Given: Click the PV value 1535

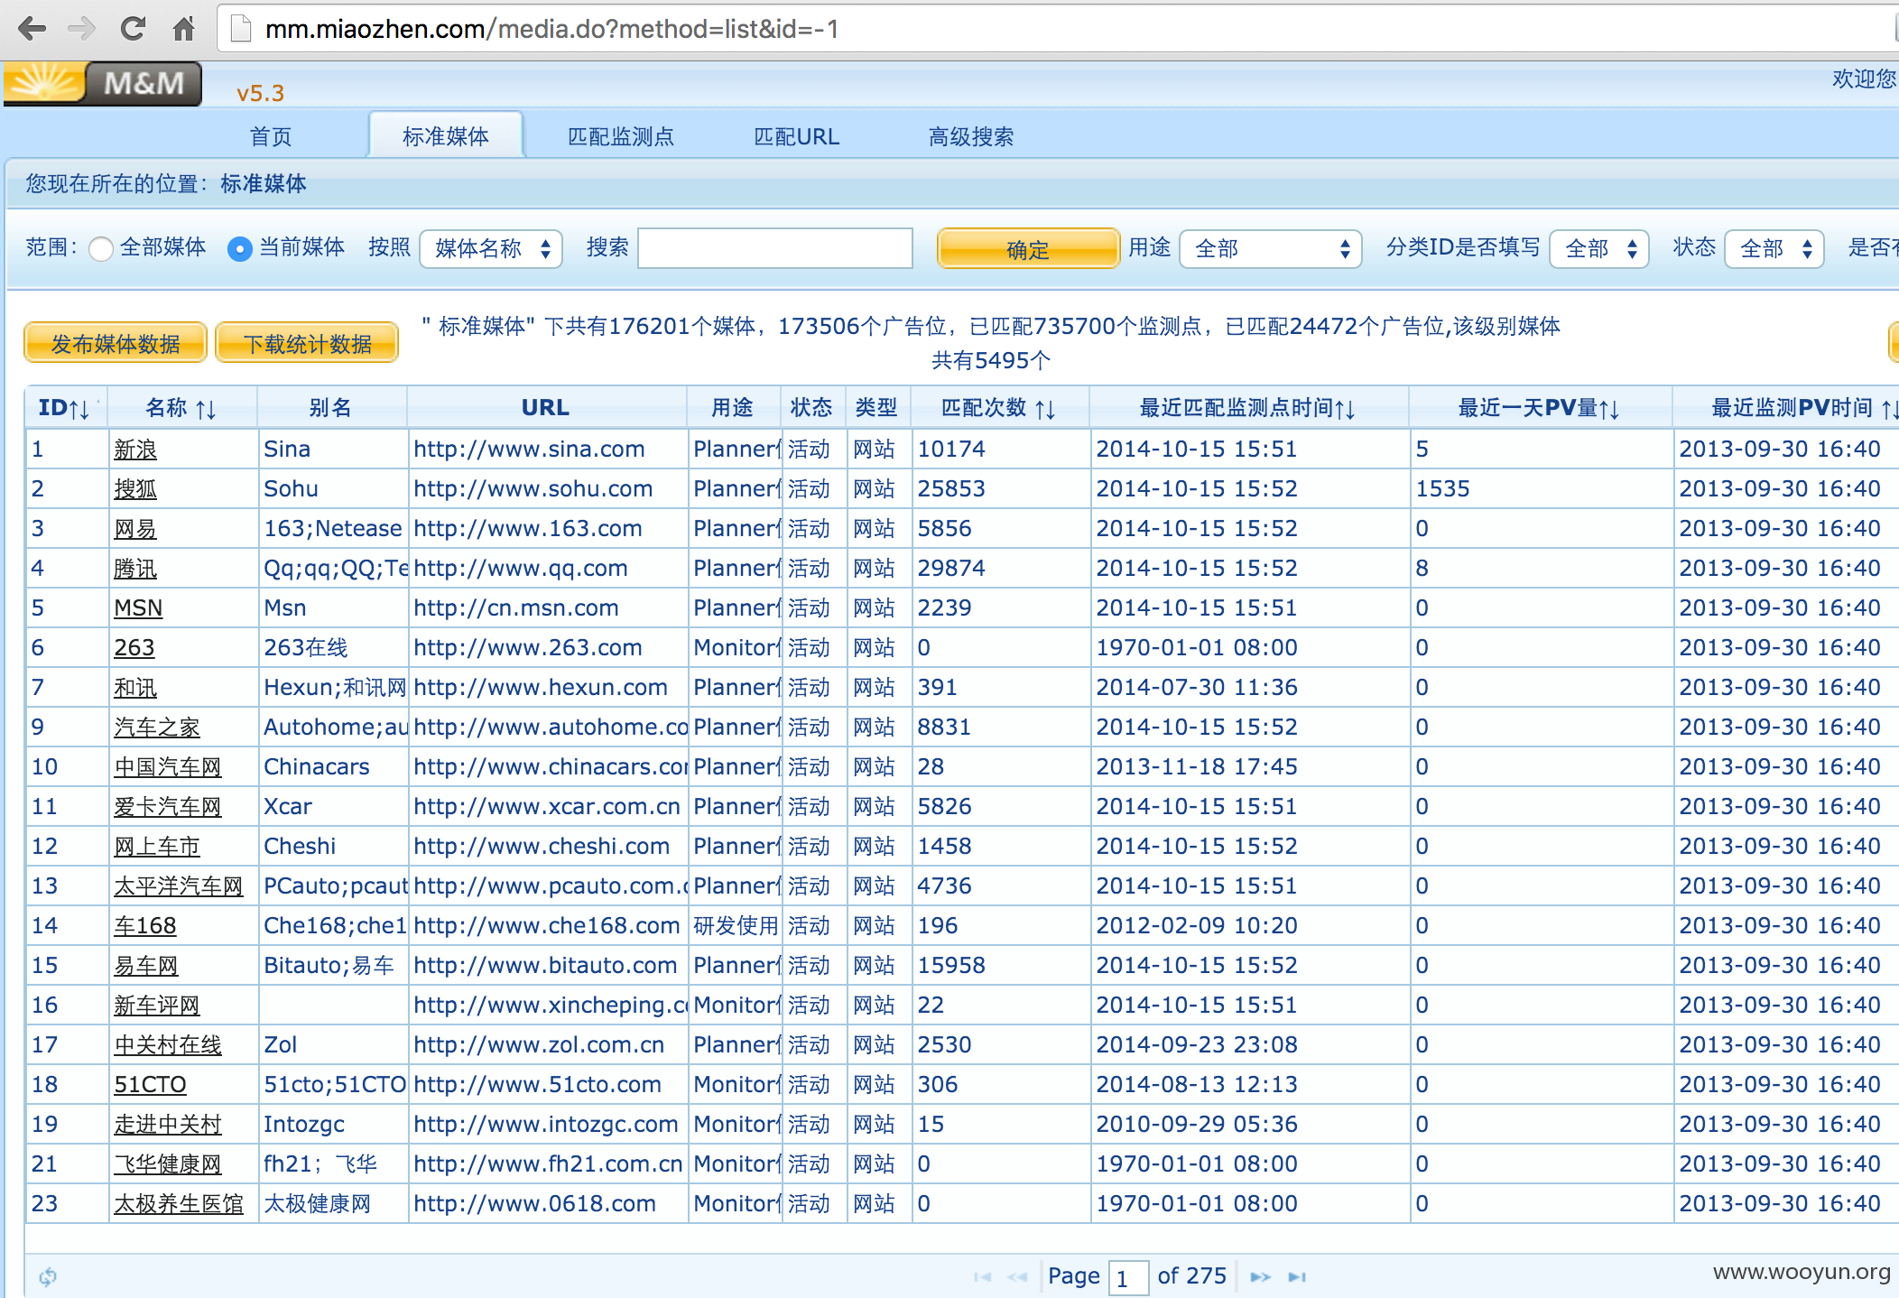Looking at the screenshot, I should [x=1541, y=488].
